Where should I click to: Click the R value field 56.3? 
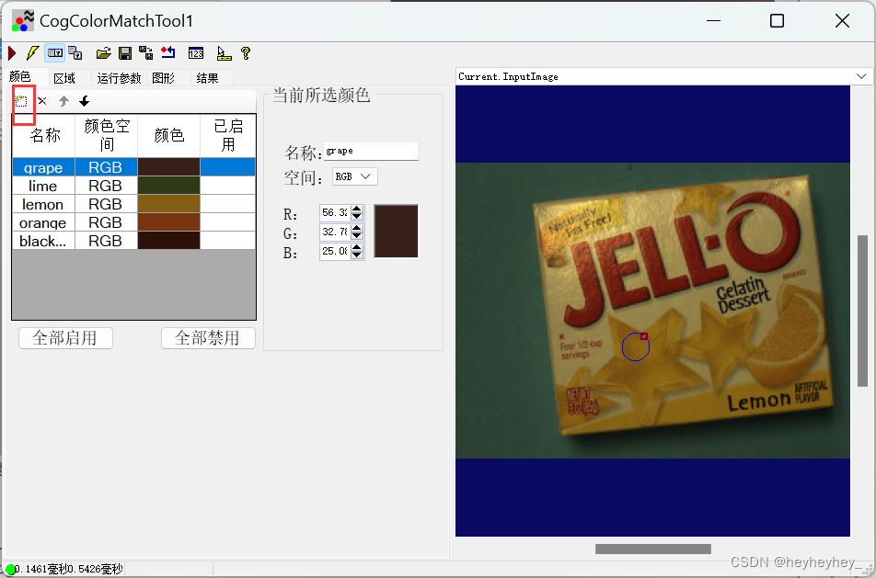point(335,212)
